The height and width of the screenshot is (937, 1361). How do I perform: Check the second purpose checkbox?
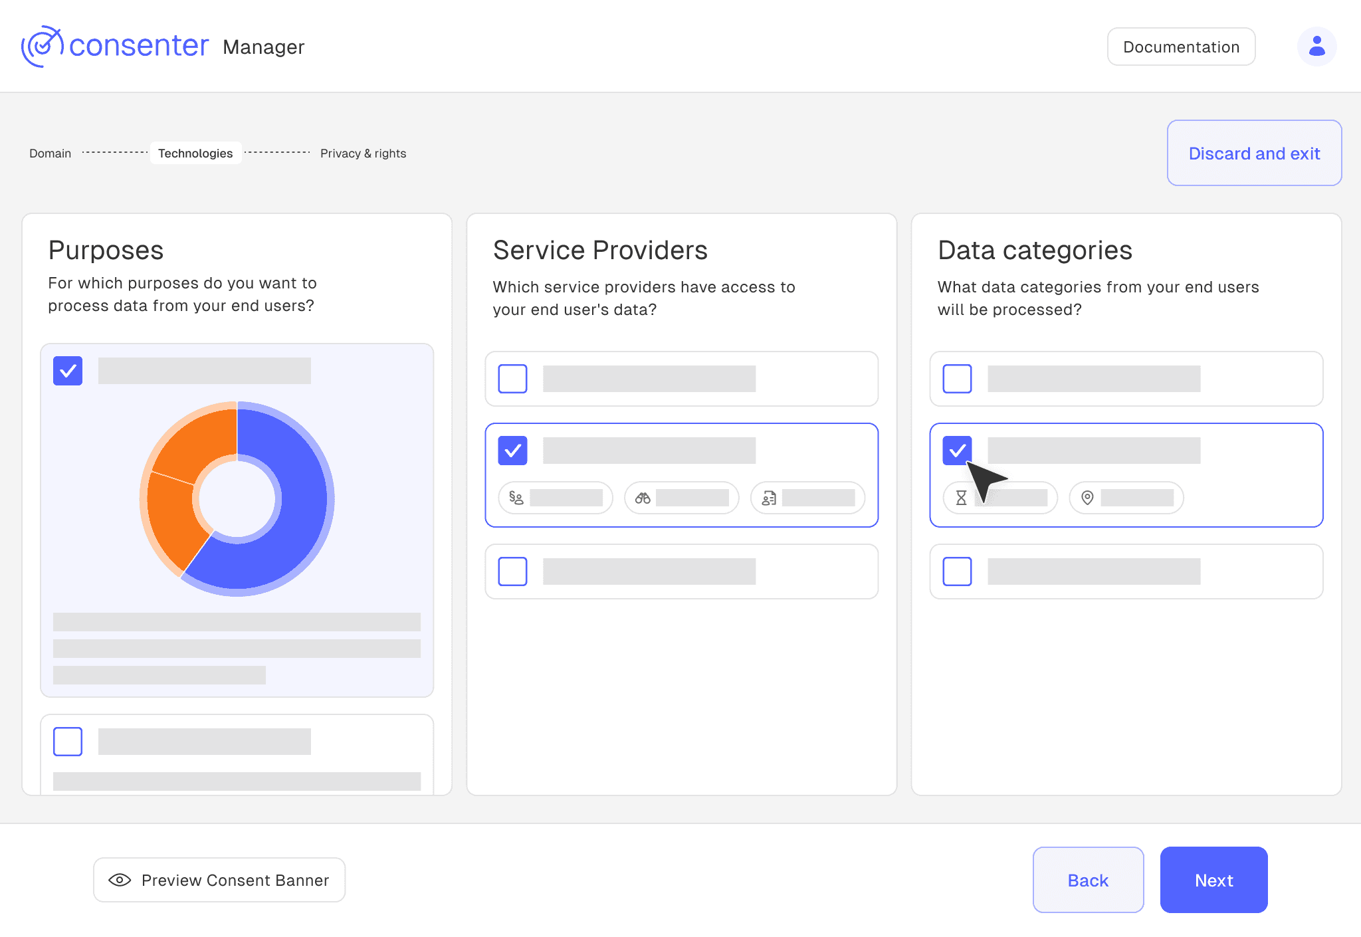pyautogui.click(x=67, y=742)
